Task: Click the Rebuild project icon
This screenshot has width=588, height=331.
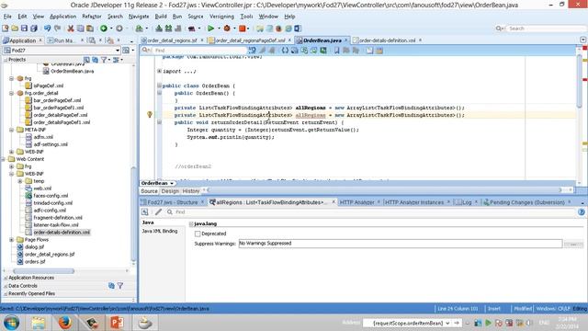Action: pyautogui.click(x=168, y=29)
